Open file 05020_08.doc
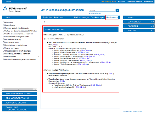The height and width of the screenshot is (113, 157). pos(83,64)
